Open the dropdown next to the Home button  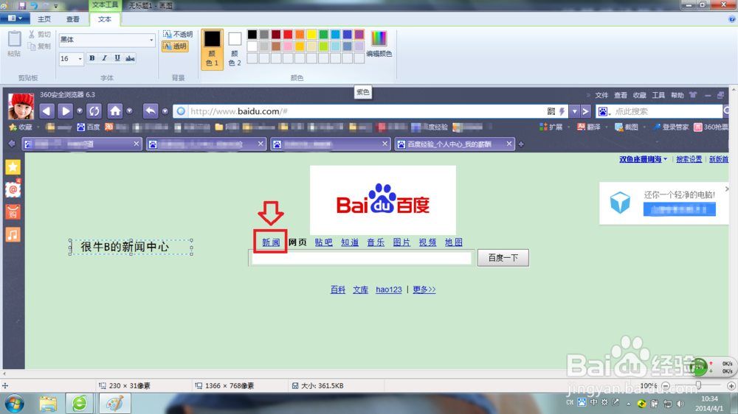pyautogui.click(x=129, y=111)
